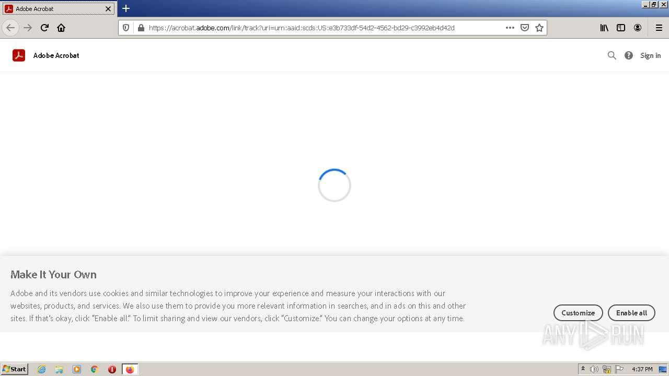Viewport: 669px width, 376px height.
Task: Click the 4:37 PM clock
Action: point(642,369)
